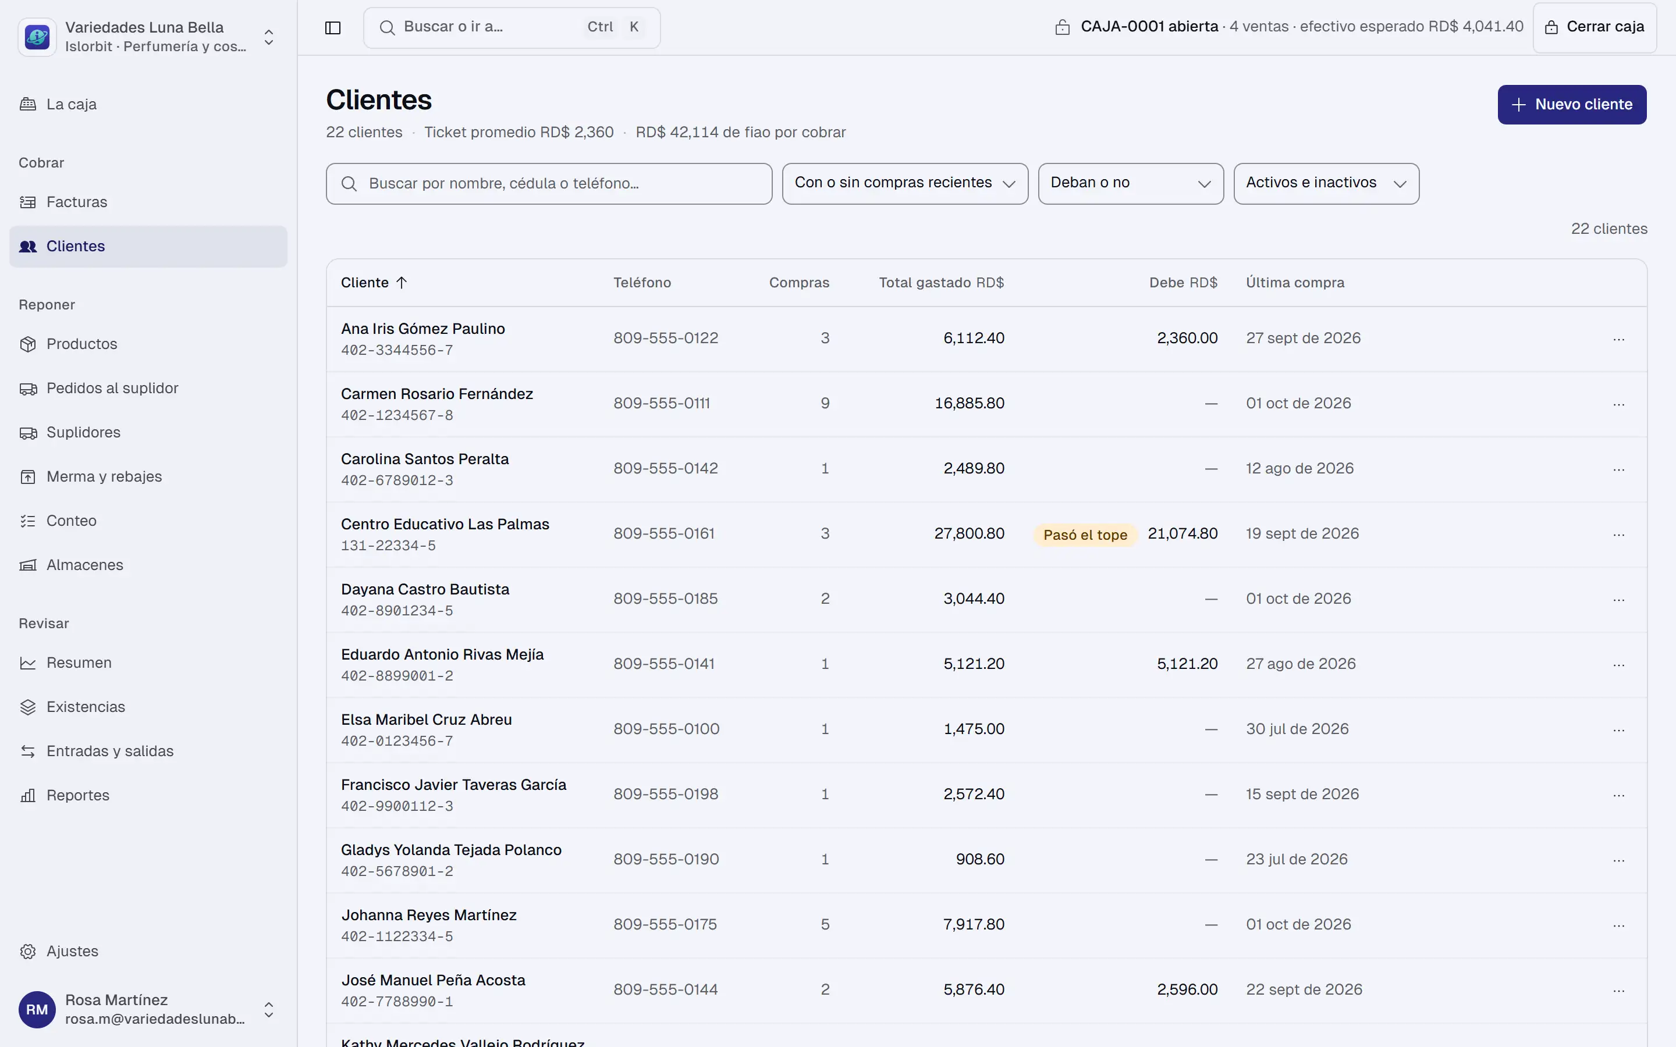This screenshot has width=1676, height=1047.
Task: Open Con o sin compras recientes dropdown
Action: (x=904, y=183)
